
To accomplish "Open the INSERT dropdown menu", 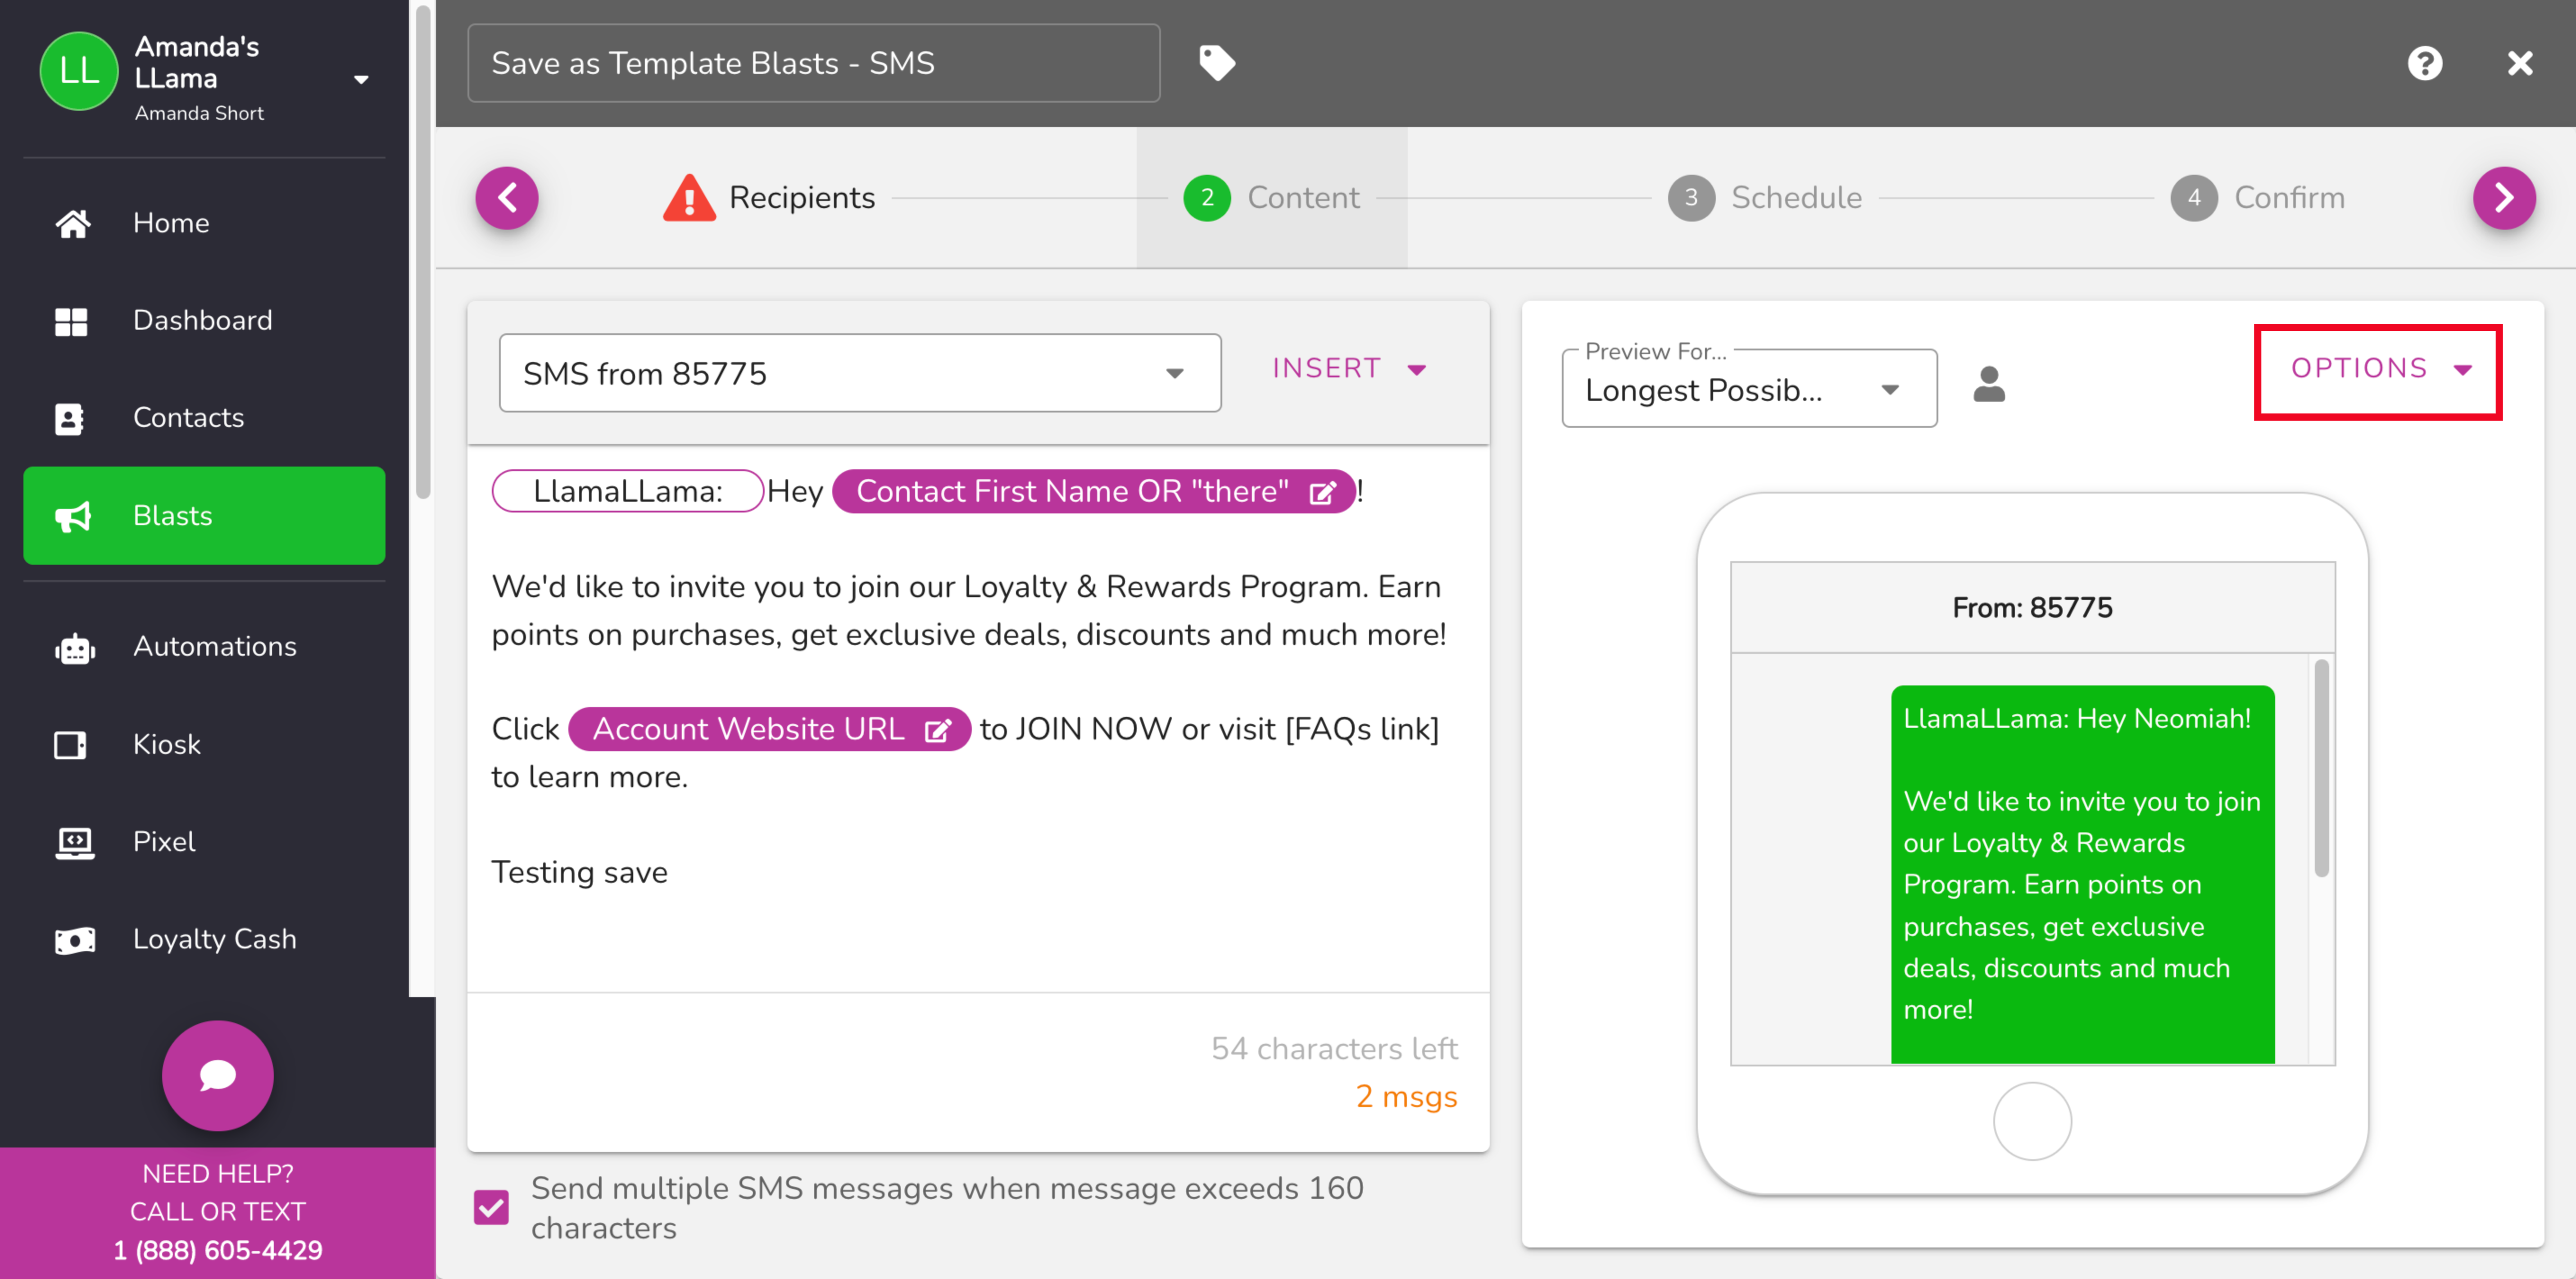I will 1350,368.
